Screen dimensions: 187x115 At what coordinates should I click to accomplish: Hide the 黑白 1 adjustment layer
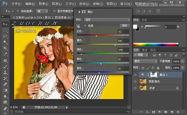point(136,75)
